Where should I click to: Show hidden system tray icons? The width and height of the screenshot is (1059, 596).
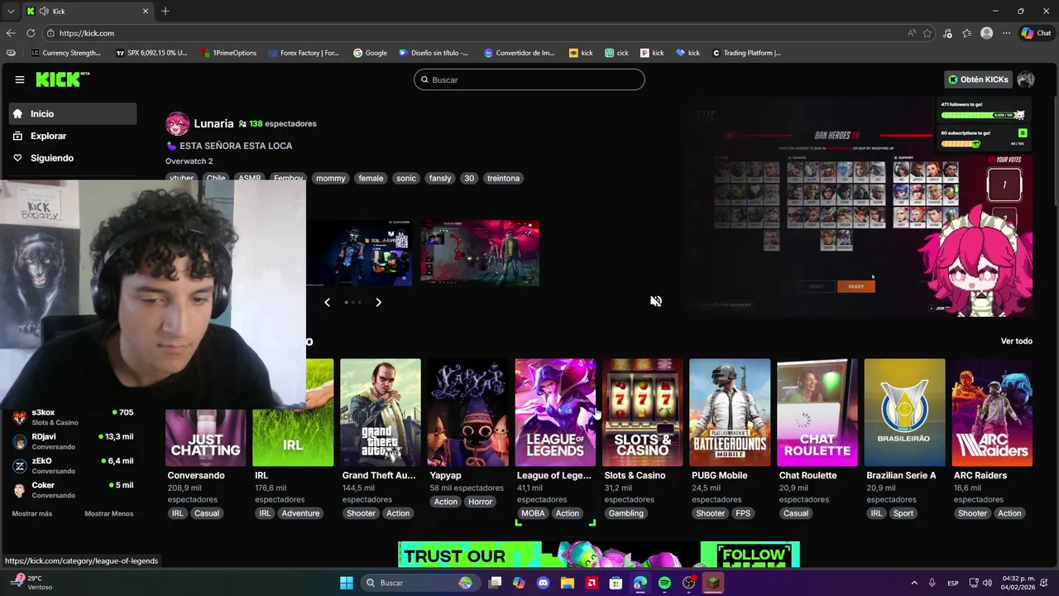pyautogui.click(x=914, y=583)
